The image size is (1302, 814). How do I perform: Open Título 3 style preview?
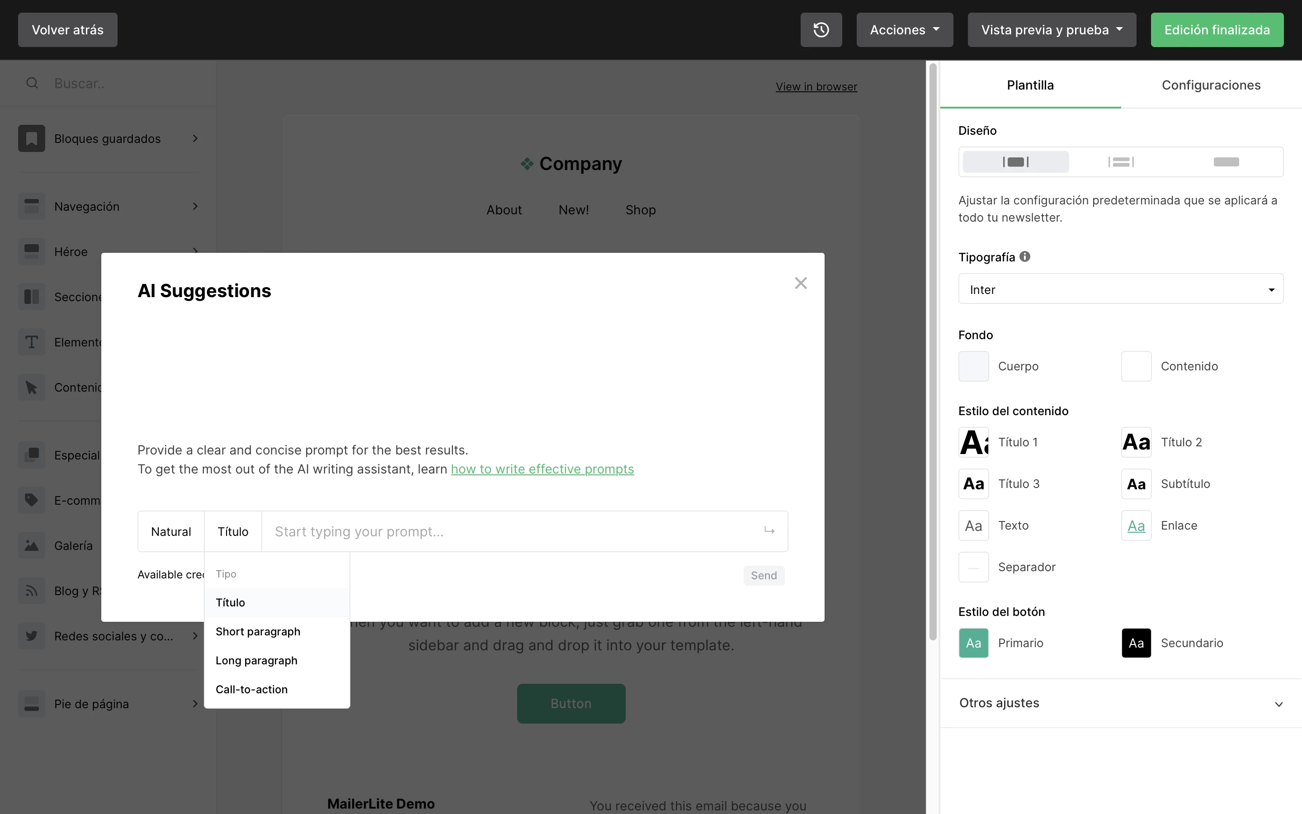[x=974, y=483]
